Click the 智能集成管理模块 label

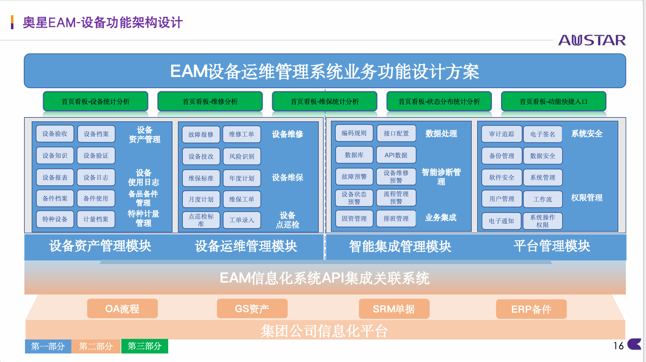[x=400, y=246]
